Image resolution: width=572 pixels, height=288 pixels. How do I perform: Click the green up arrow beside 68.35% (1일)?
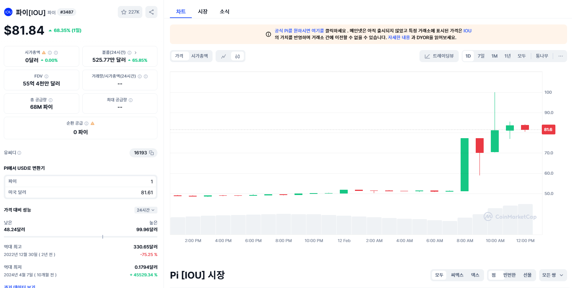50,30
